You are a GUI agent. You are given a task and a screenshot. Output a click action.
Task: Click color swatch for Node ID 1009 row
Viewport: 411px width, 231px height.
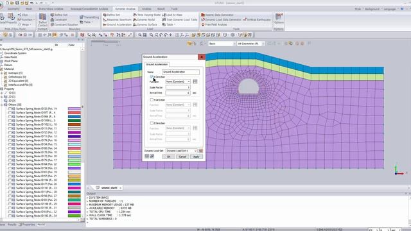pyautogui.click(x=74, y=121)
